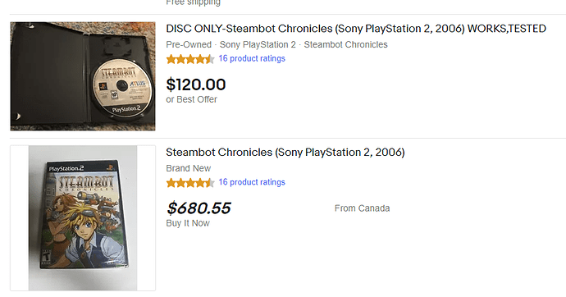
Task: Click the 'or Best Offer' label
Action: pyautogui.click(x=191, y=99)
